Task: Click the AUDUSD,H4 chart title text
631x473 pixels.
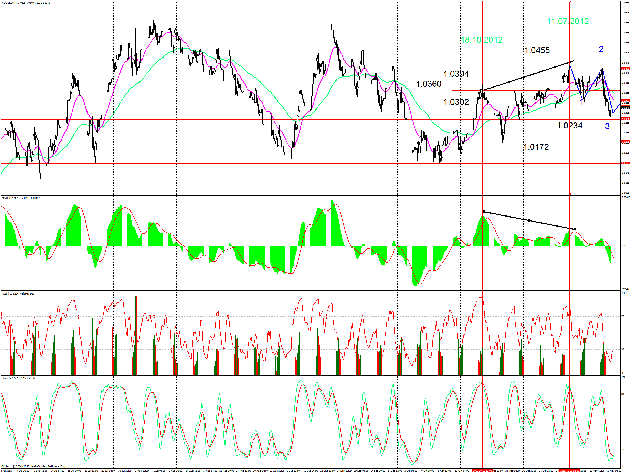Action: 9,3
